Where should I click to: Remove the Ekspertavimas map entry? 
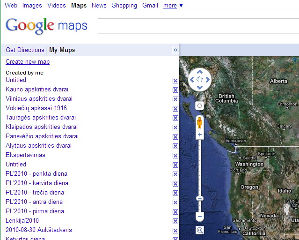tap(175, 156)
